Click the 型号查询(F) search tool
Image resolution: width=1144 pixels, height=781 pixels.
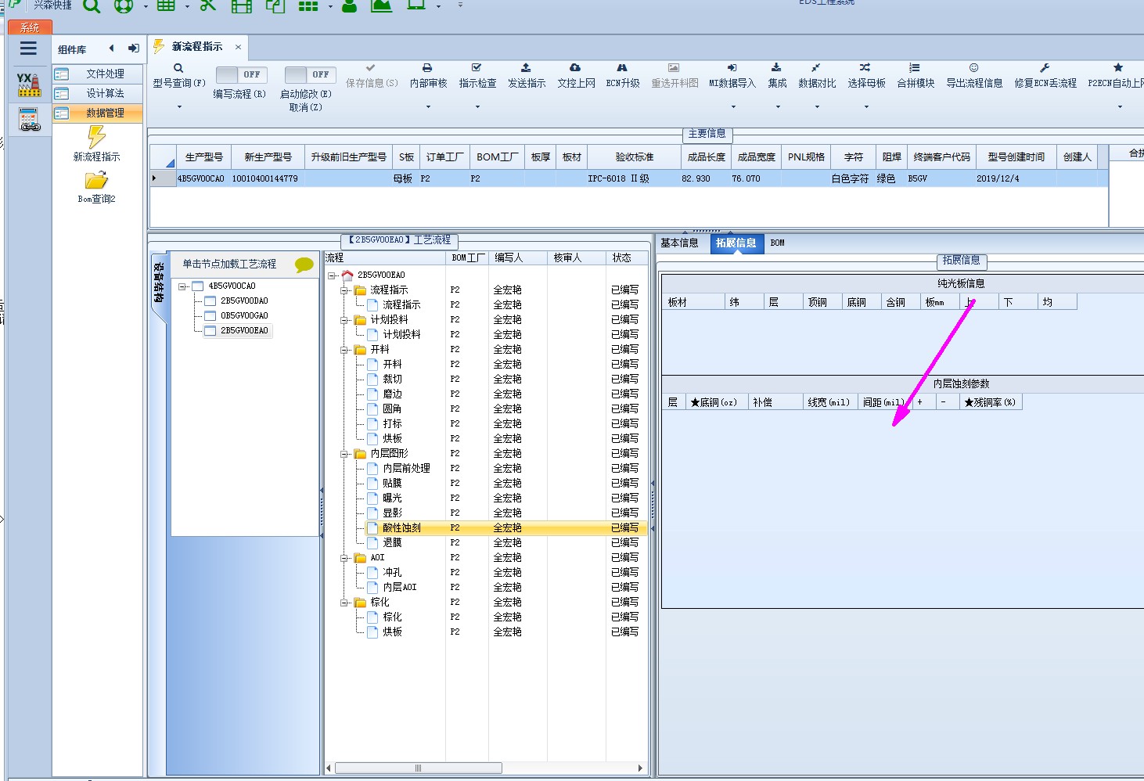pyautogui.click(x=178, y=76)
